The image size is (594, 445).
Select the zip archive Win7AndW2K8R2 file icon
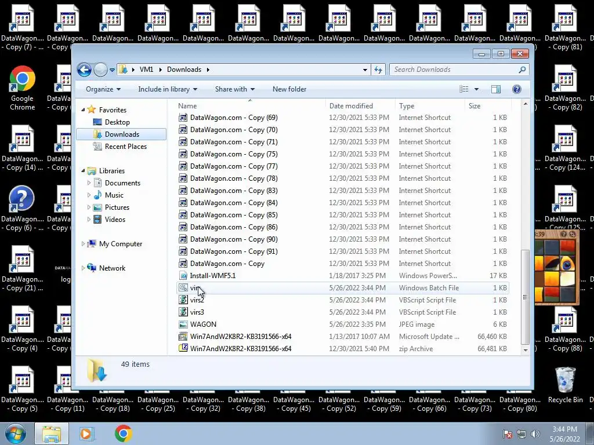tap(183, 348)
